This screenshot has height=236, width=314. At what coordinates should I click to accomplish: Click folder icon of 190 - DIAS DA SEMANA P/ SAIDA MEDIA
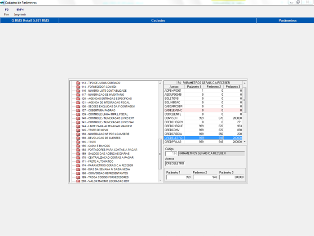click(x=78, y=169)
